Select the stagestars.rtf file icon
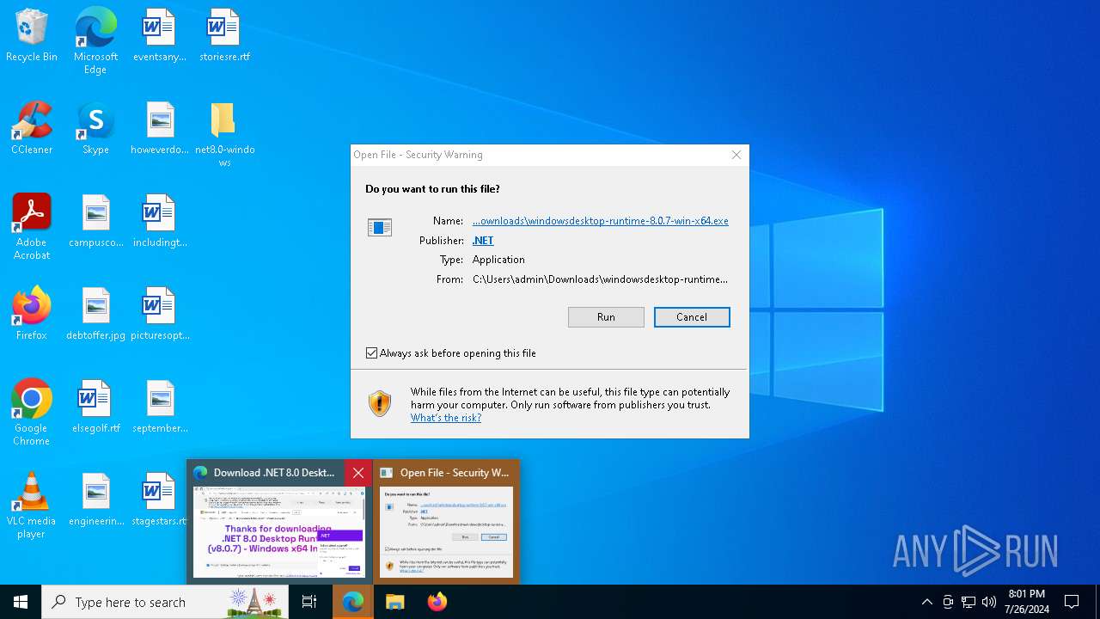The image size is (1100, 619). (160, 500)
